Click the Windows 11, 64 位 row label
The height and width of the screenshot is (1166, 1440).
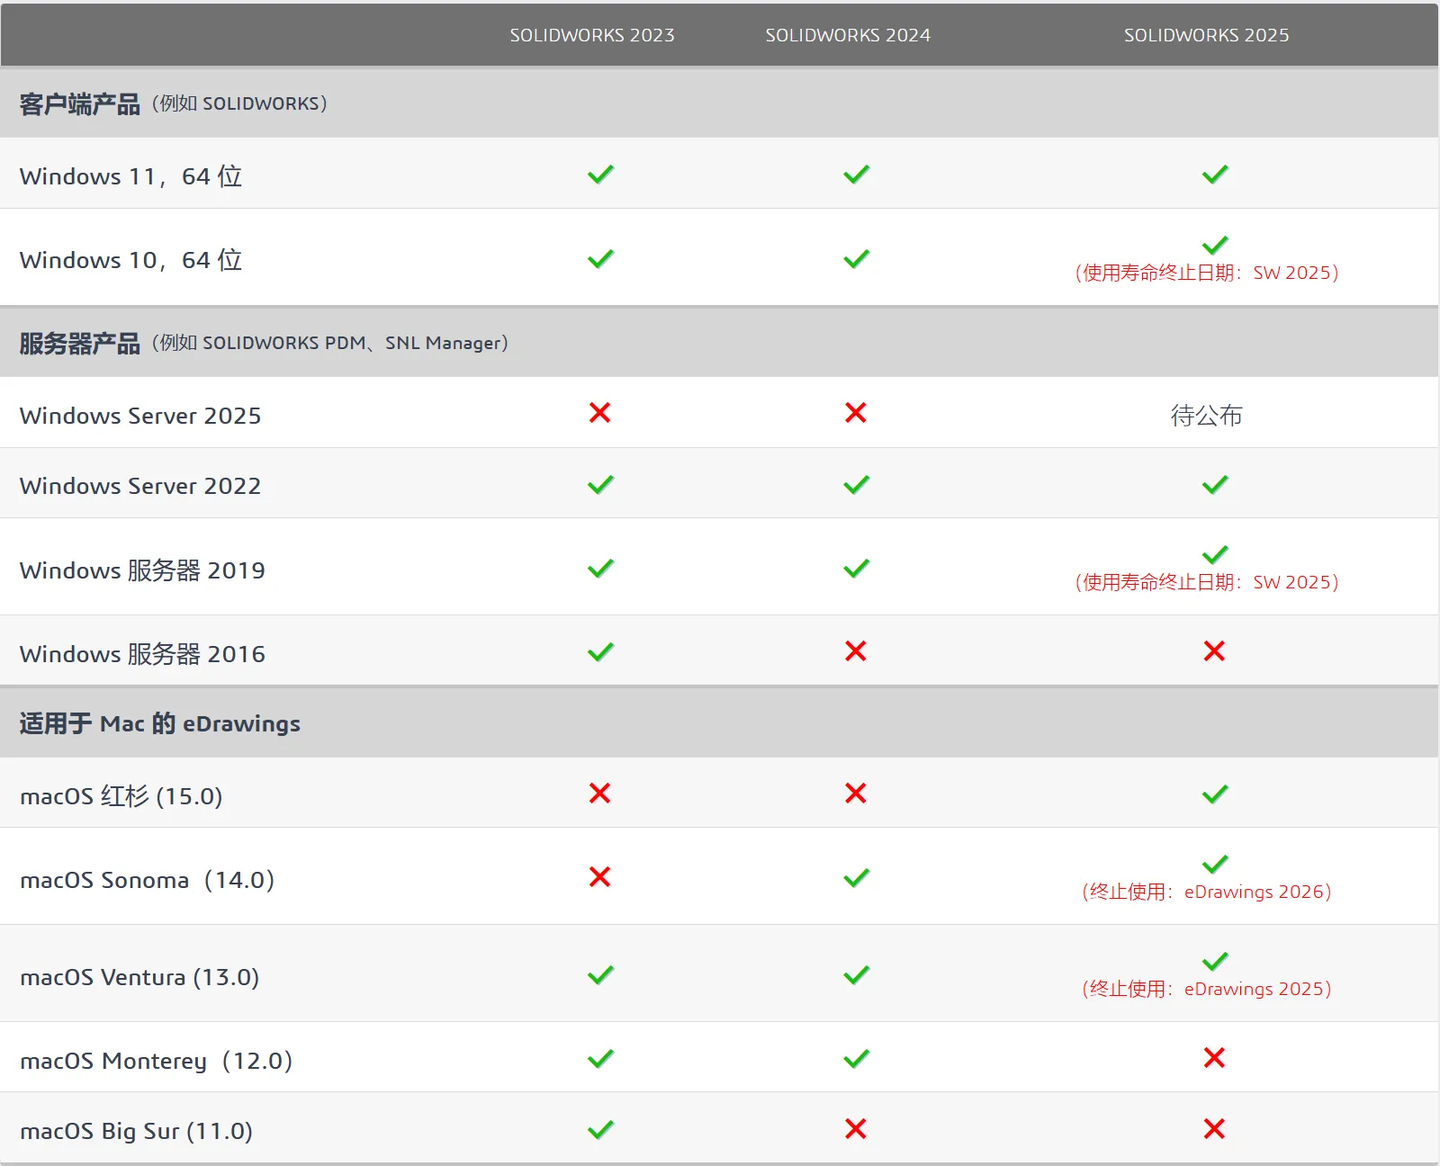point(131,176)
